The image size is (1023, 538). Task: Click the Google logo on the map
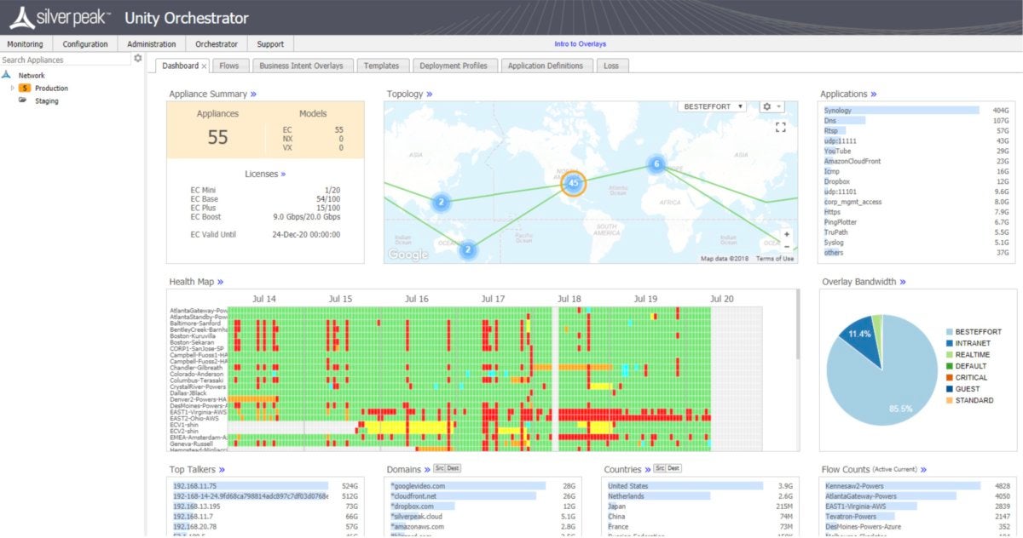pyautogui.click(x=407, y=255)
